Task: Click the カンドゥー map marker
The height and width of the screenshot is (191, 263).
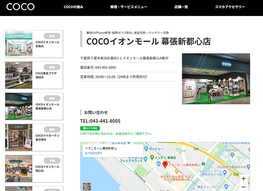Action: point(146,148)
